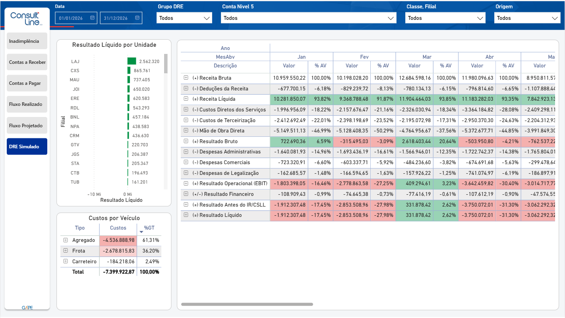Expand (-) Despesas Comerciais row
Image resolution: width=565 pixels, height=318 pixels.
tap(186, 162)
